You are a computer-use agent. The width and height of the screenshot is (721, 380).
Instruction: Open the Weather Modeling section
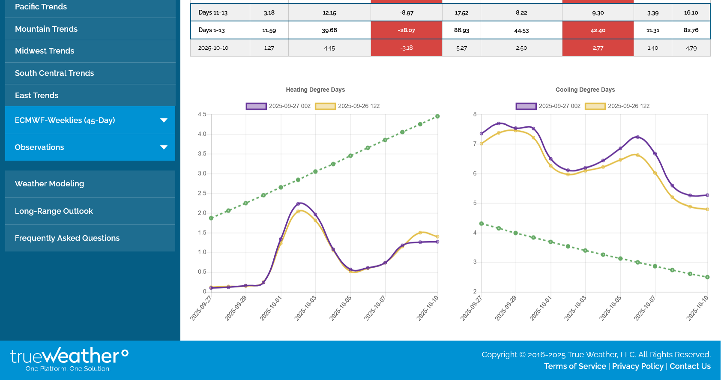click(x=50, y=184)
